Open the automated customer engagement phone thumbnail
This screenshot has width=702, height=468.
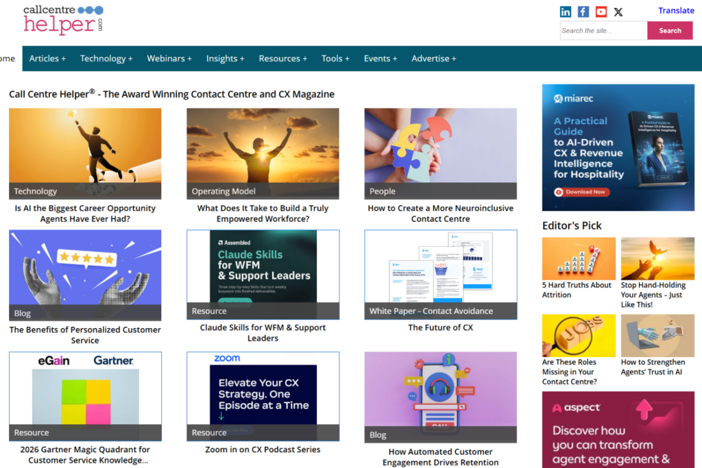[441, 397]
